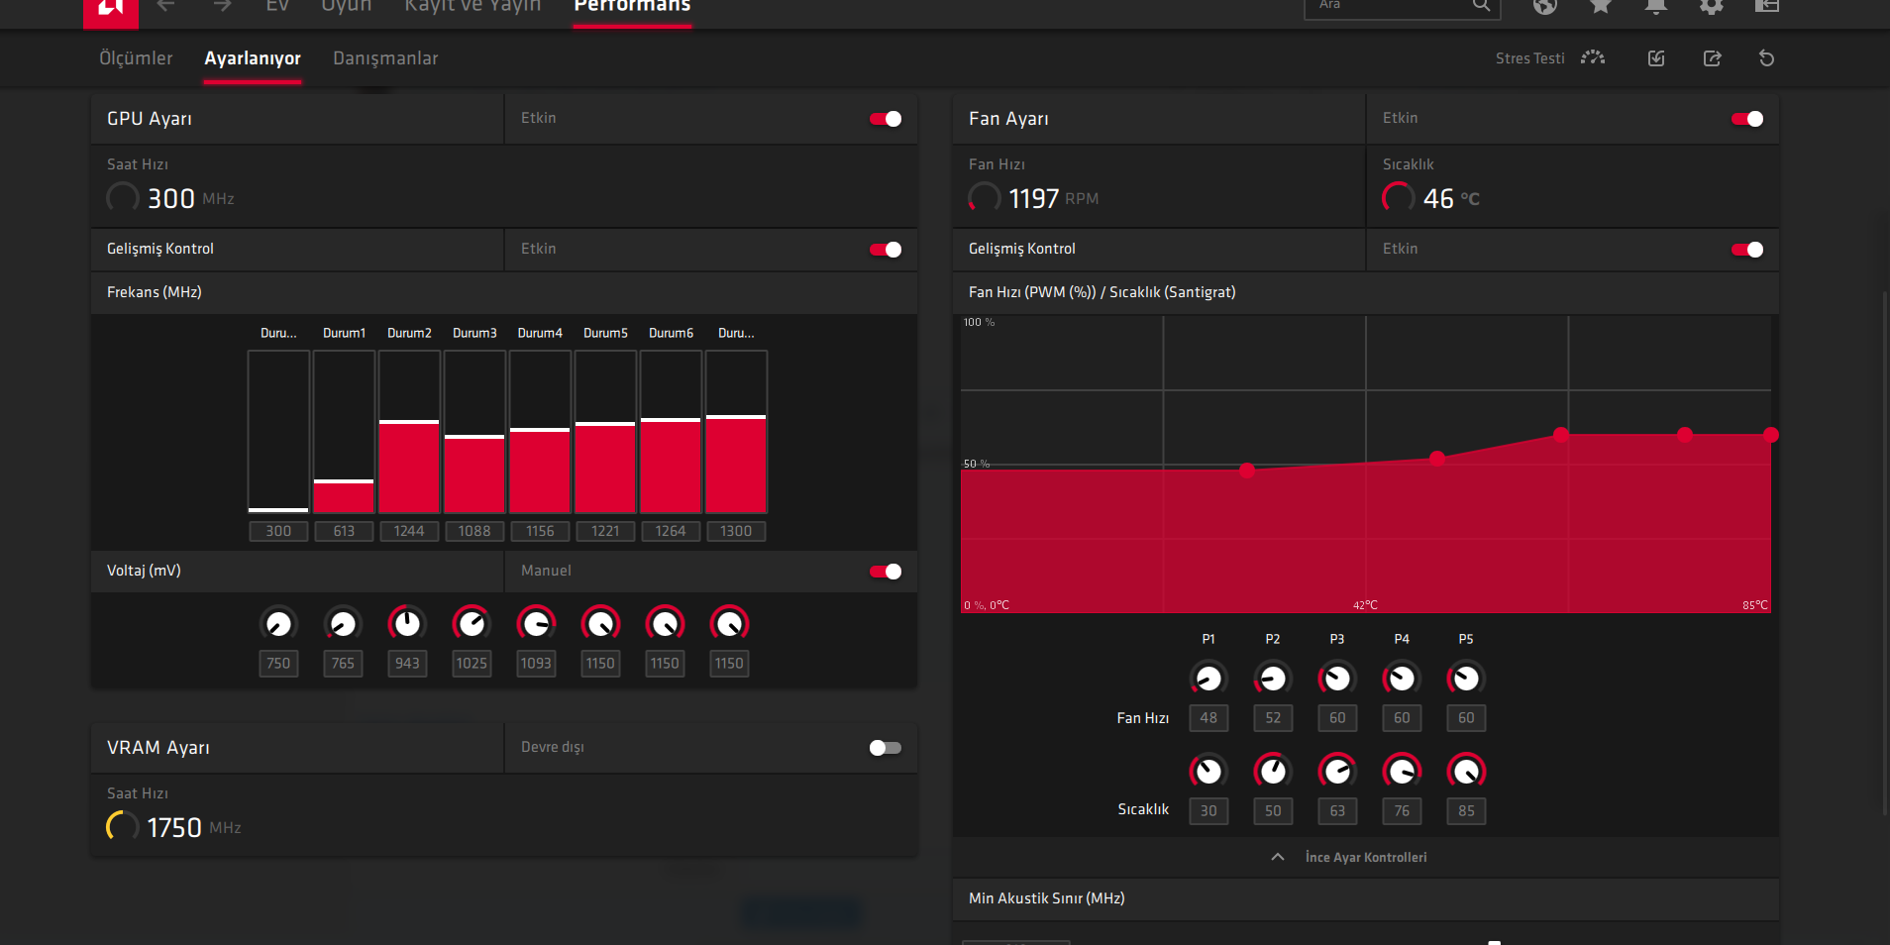Viewport: 1890px width, 945px height.
Task: Adjust voltage knob above the 750 value
Action: [278, 624]
